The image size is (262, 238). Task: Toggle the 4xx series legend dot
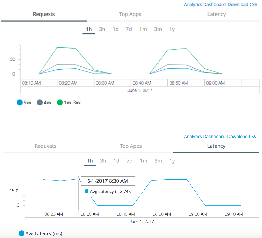click(x=40, y=103)
